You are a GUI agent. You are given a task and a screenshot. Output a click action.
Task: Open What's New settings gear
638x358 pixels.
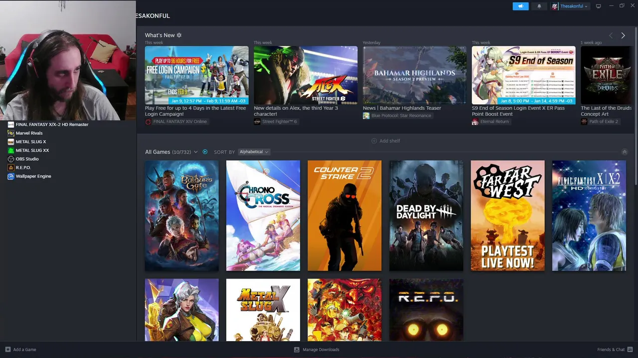point(179,35)
